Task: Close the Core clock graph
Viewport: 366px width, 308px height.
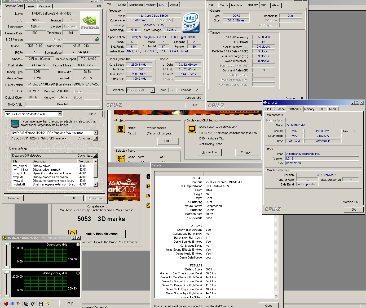Action: click(x=78, y=244)
